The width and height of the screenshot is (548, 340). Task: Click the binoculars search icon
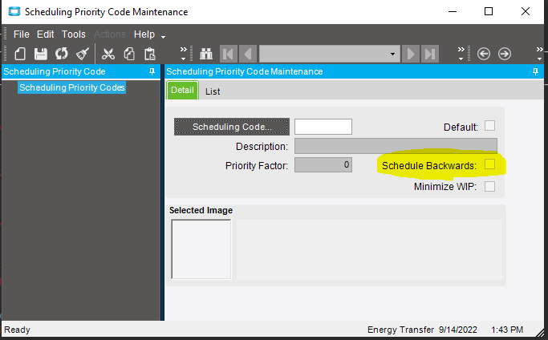(206, 54)
